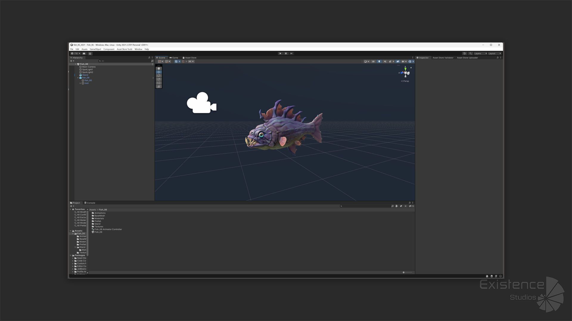Click the Project panel favorites star icon
This screenshot has width=572, height=321.
click(405, 206)
